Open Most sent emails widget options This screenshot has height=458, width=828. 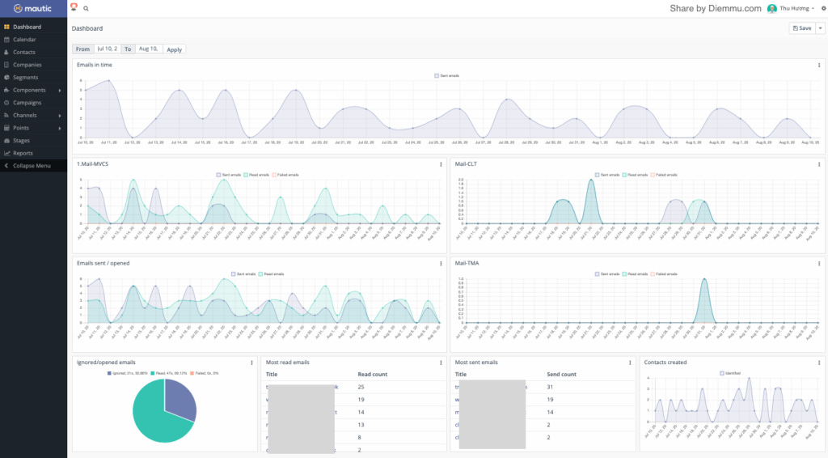point(630,363)
